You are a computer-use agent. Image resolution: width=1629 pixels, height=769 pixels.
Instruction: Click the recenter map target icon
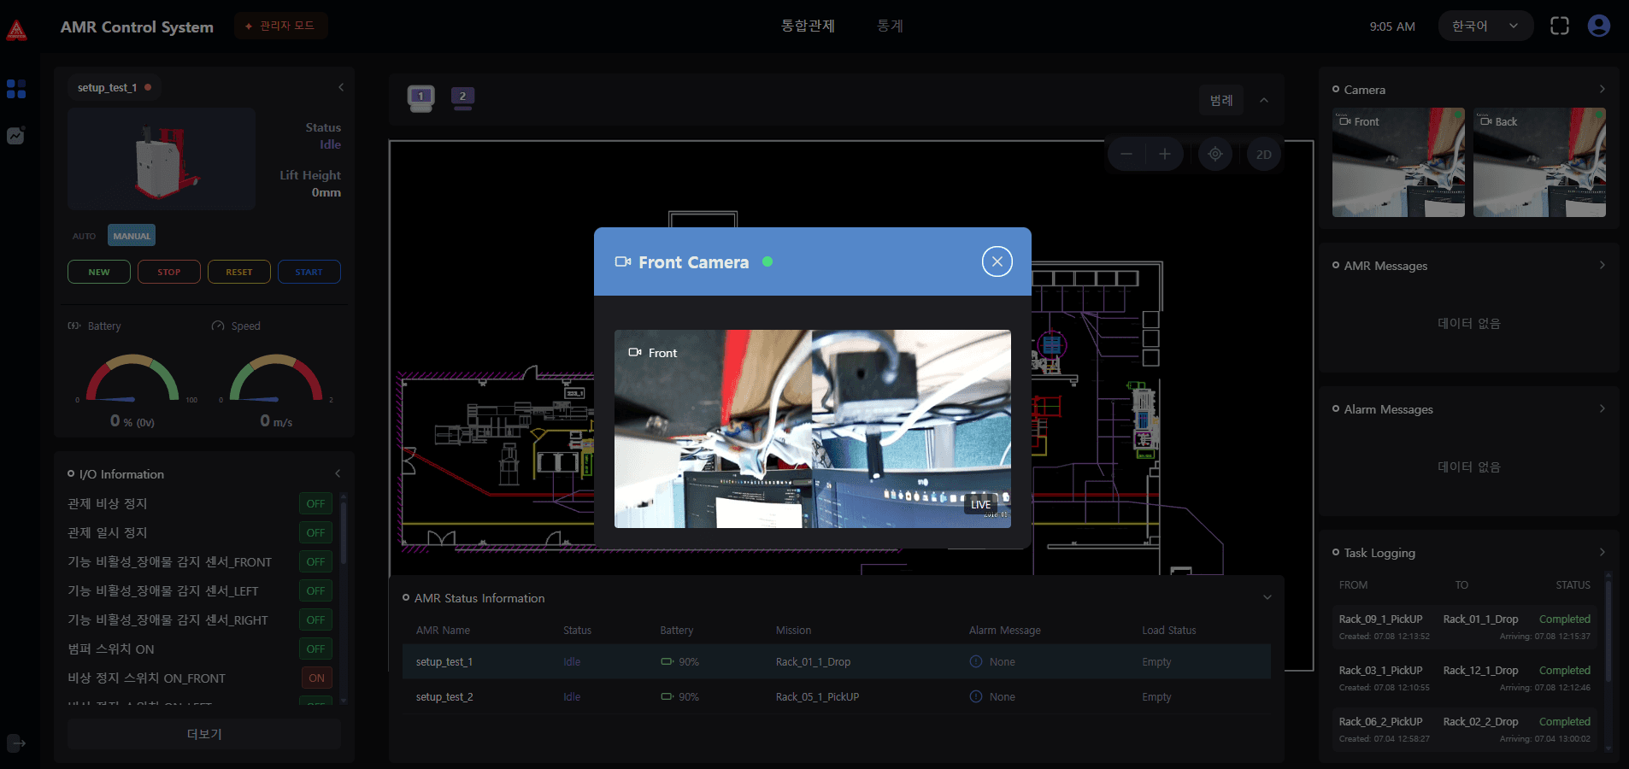pos(1214,155)
